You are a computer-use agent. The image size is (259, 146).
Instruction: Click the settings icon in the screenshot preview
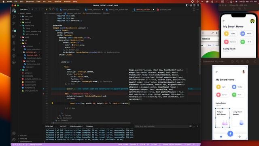click(240, 137)
